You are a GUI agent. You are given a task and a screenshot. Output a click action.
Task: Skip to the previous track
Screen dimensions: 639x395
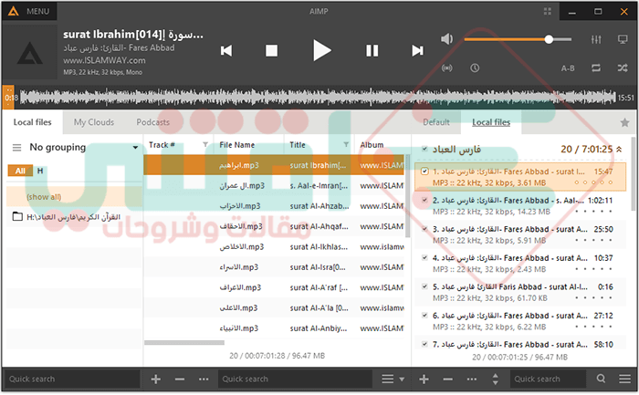[226, 50]
